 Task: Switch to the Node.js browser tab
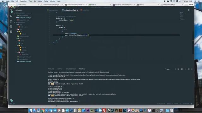click(100, 5)
